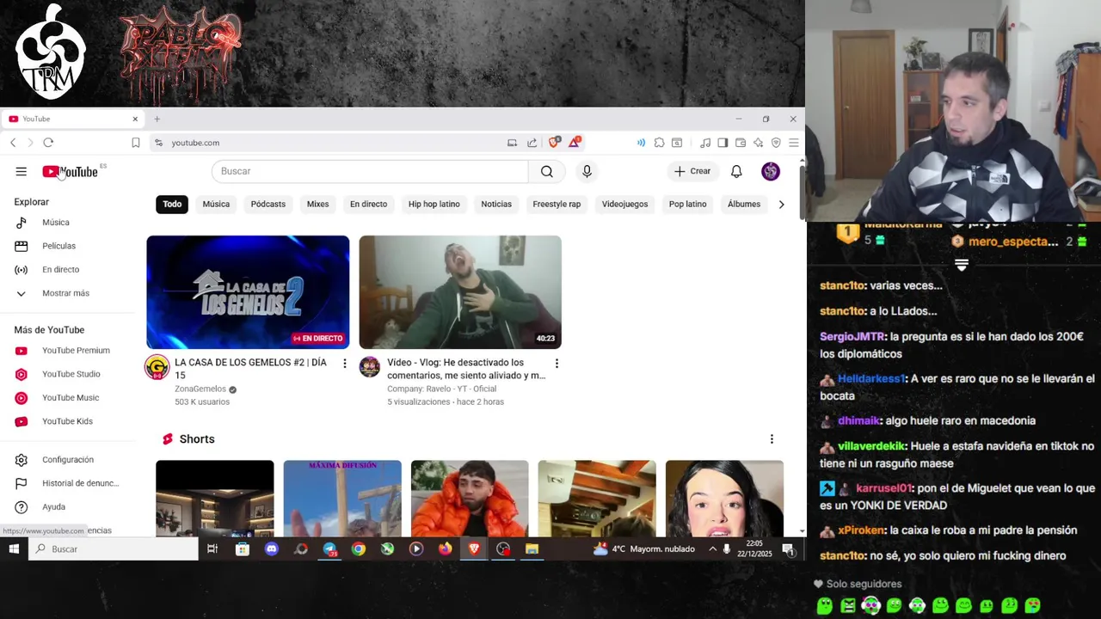
Task: Open Discord from taskbar
Action: coord(272,549)
